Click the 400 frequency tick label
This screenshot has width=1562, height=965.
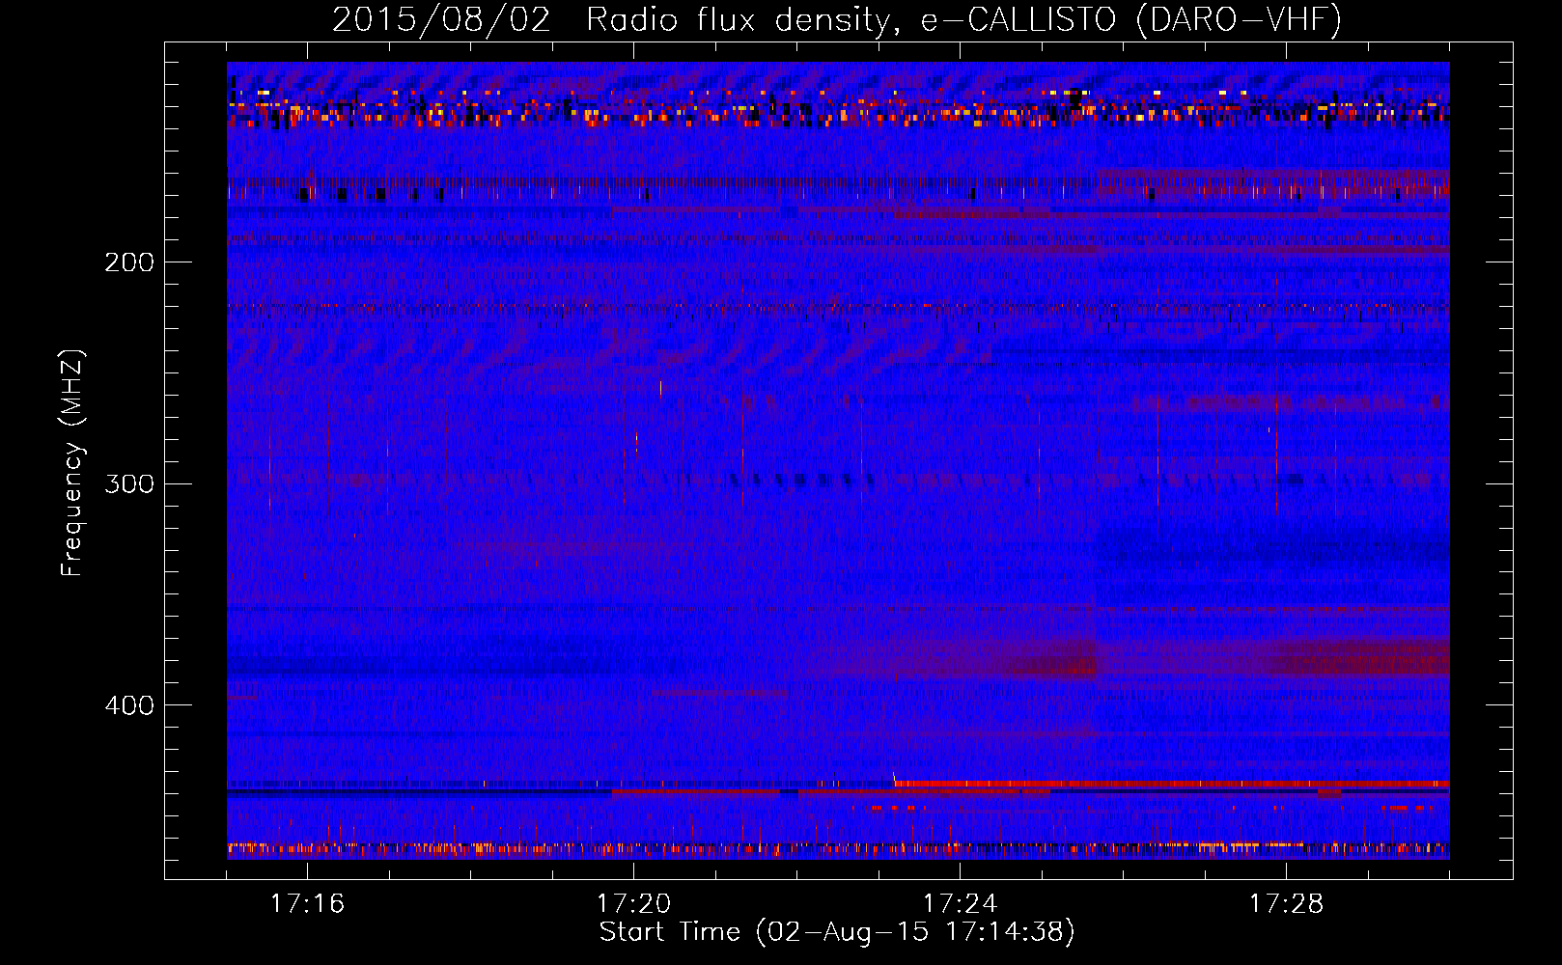129,705
